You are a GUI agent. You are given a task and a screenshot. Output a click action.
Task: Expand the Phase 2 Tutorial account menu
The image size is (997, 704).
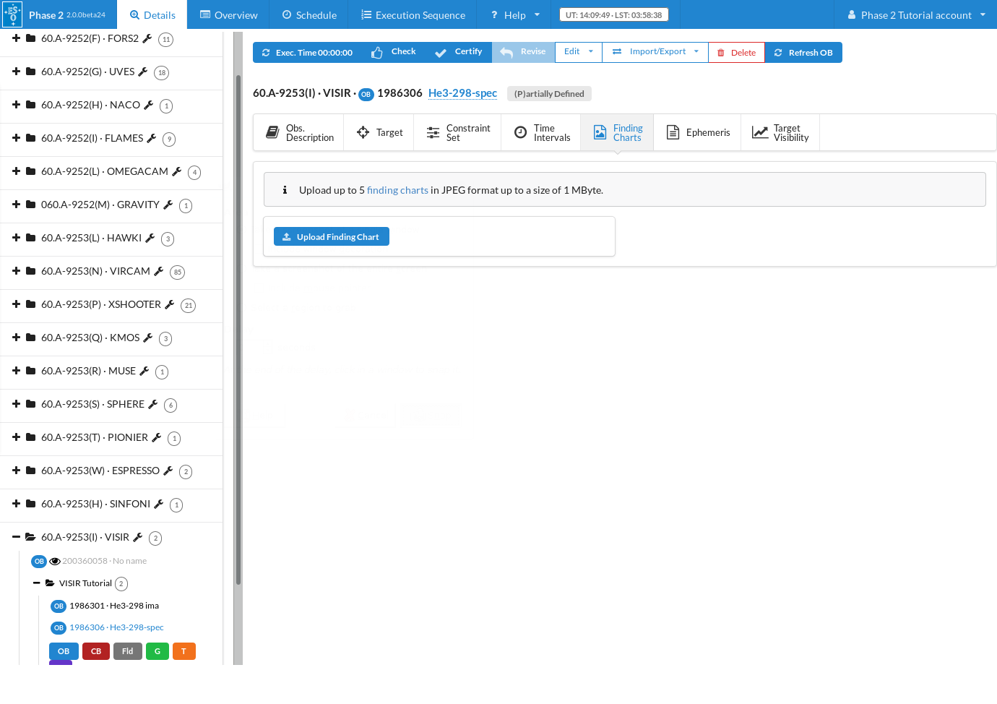tap(916, 14)
